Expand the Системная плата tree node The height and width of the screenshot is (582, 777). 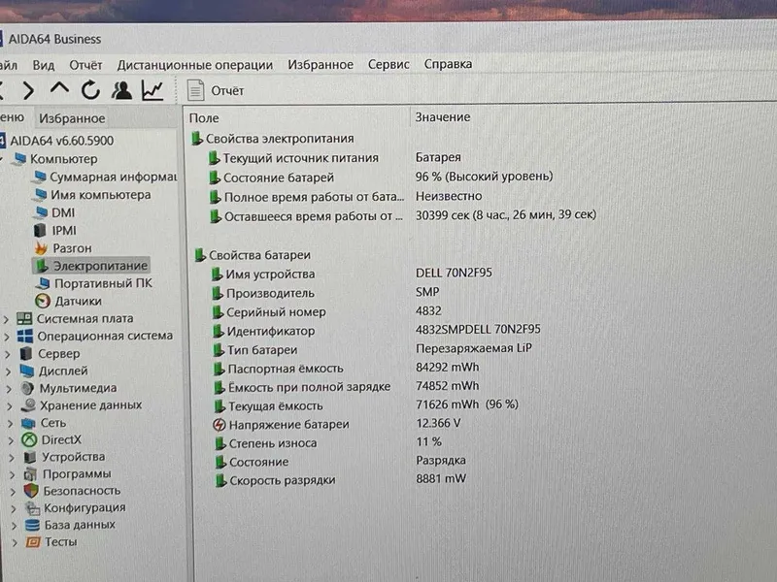click(7, 319)
